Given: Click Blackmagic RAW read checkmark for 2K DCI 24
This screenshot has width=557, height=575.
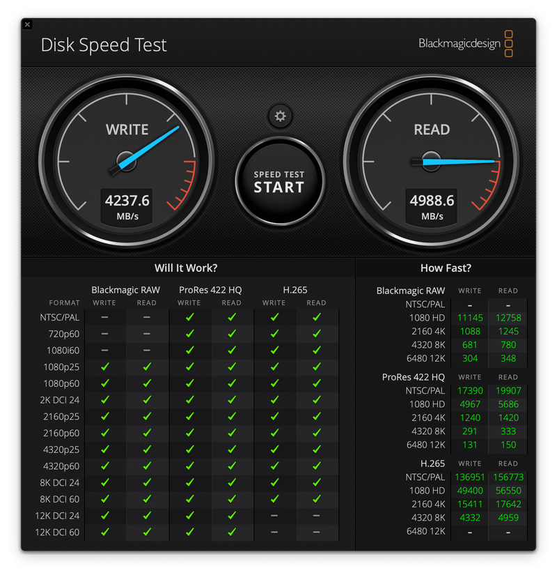Looking at the screenshot, I should 147,399.
